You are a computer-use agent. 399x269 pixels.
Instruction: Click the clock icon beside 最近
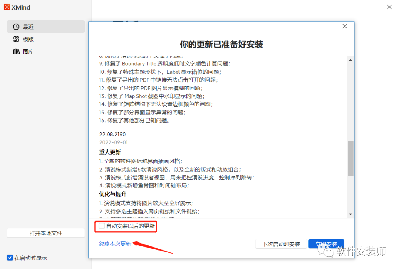16,27
